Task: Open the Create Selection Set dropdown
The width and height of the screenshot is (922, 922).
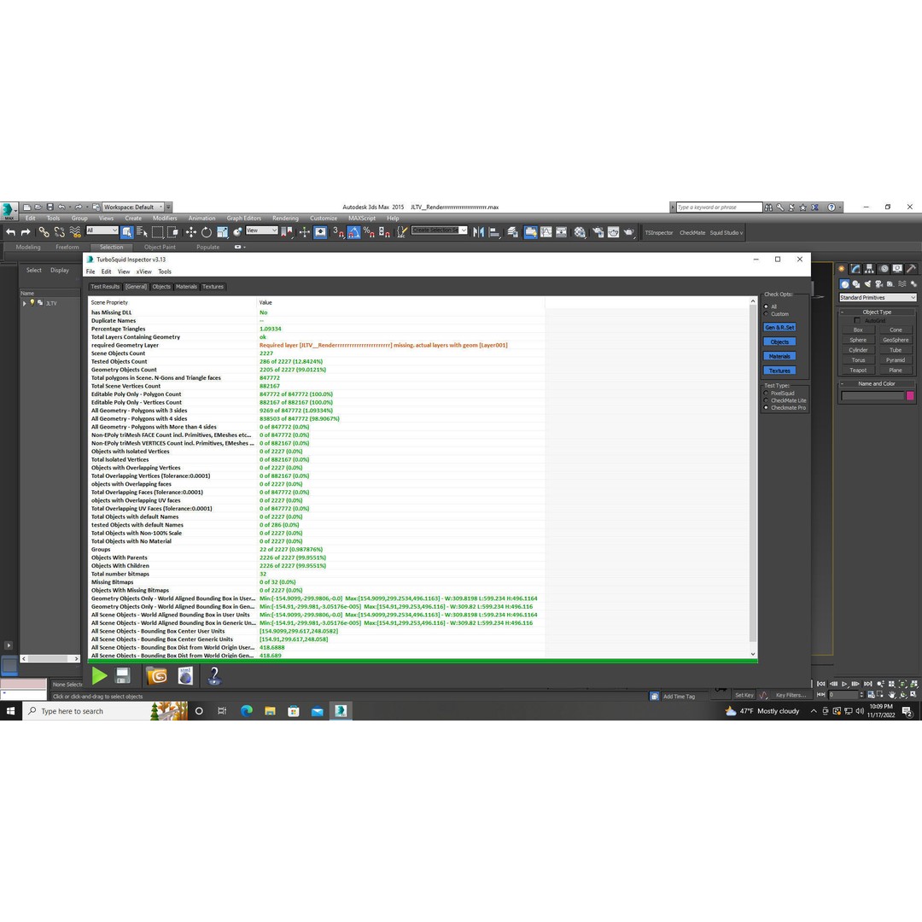Action: [440, 230]
